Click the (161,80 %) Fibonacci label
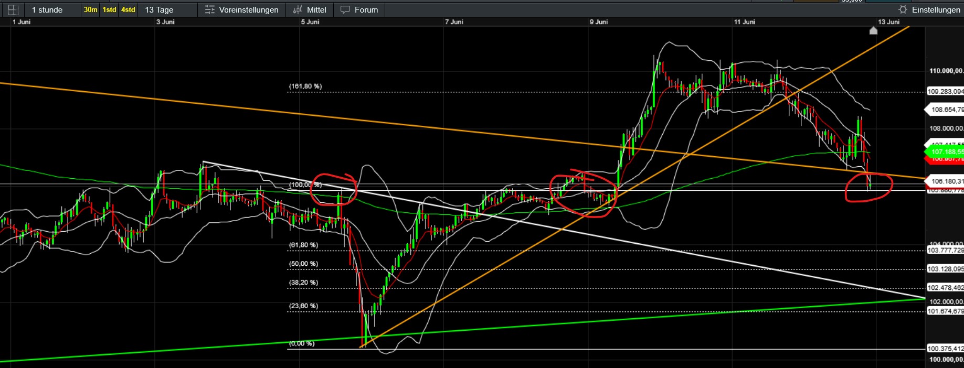The image size is (964, 368). [x=305, y=86]
